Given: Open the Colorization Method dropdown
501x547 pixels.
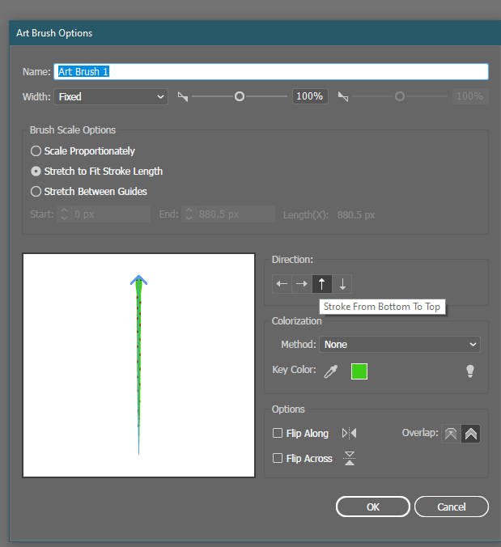Looking at the screenshot, I should pyautogui.click(x=400, y=345).
